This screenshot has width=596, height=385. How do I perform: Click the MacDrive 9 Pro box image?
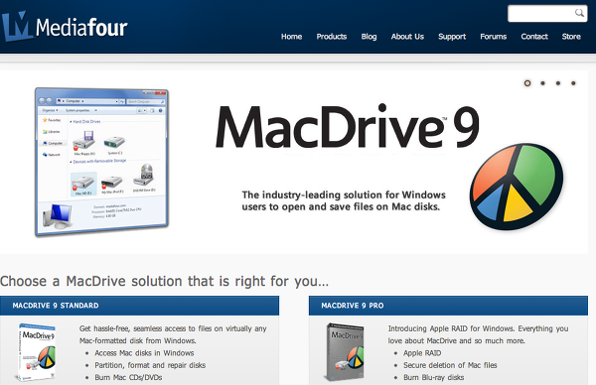(x=345, y=352)
